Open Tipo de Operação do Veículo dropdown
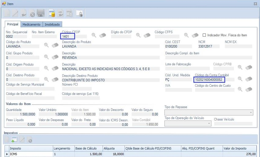This screenshot has width=260, height=157. click(x=209, y=124)
